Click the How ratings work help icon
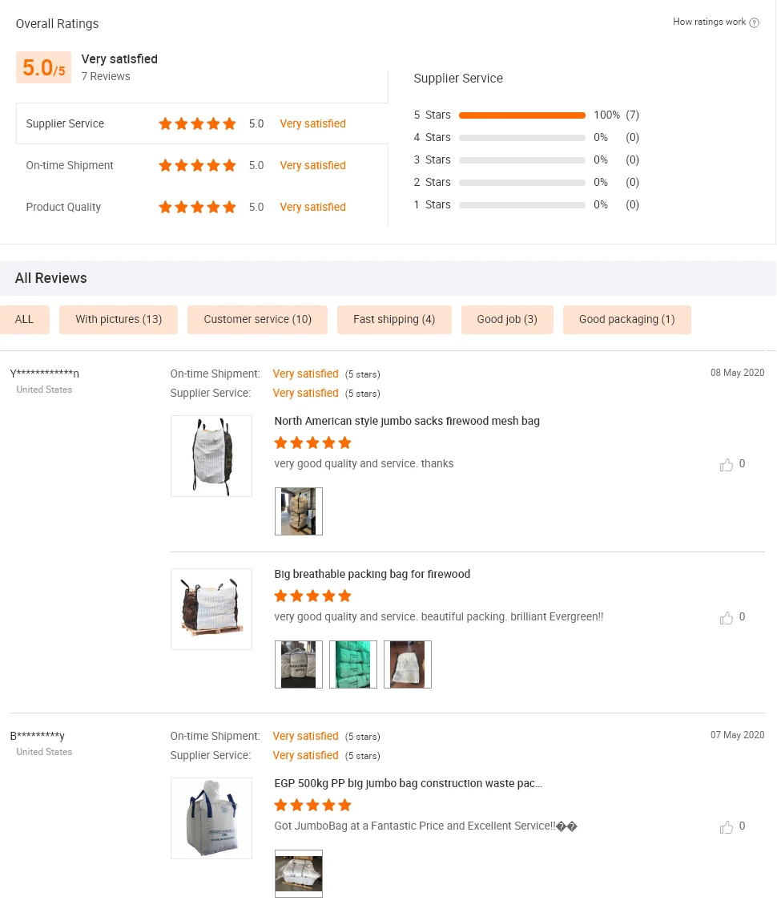The height and width of the screenshot is (921, 777). [754, 22]
